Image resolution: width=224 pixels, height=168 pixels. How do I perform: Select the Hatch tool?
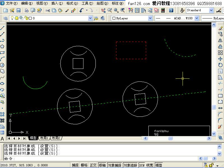pyautogui.click(x=2, y=114)
